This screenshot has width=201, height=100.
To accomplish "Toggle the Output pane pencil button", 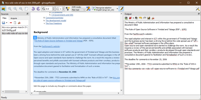I will point(121,9).
